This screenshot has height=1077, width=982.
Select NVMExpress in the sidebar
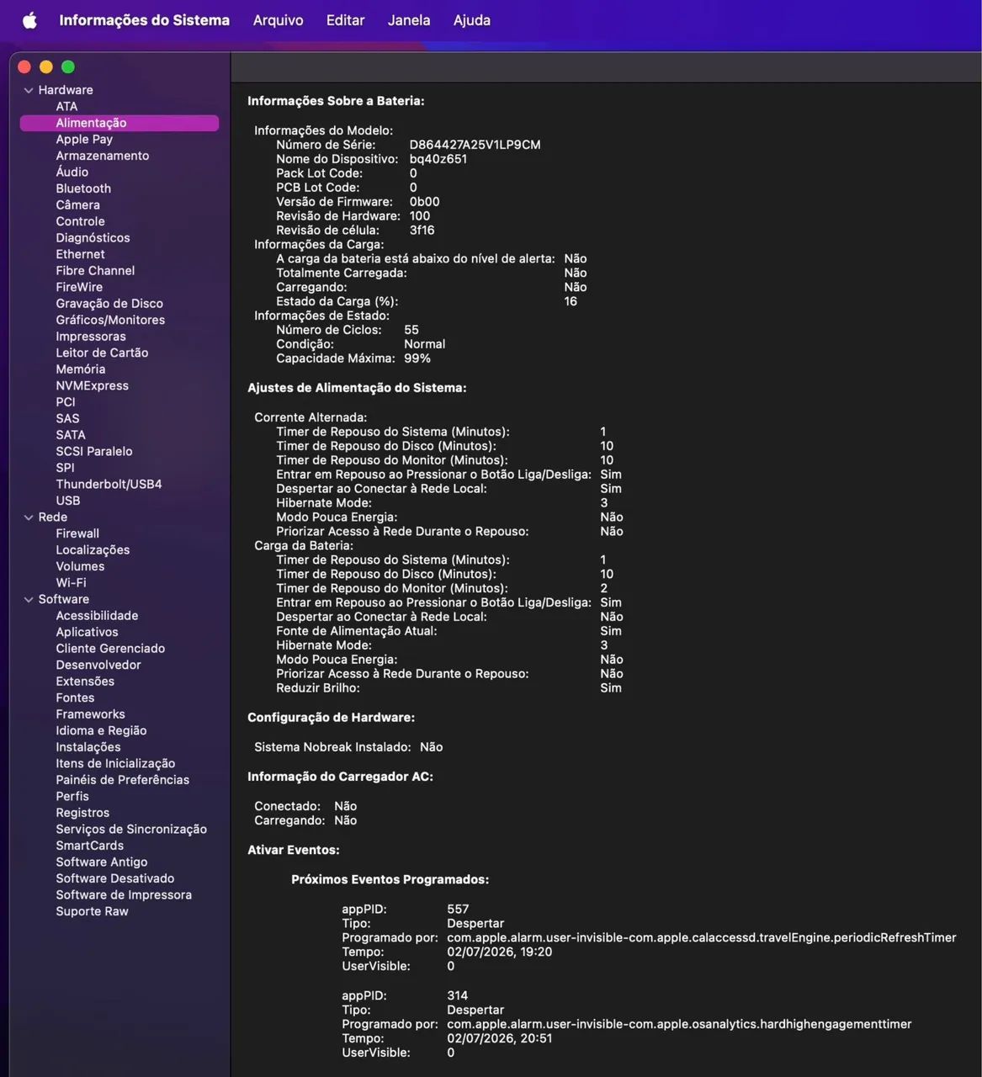[x=93, y=385]
